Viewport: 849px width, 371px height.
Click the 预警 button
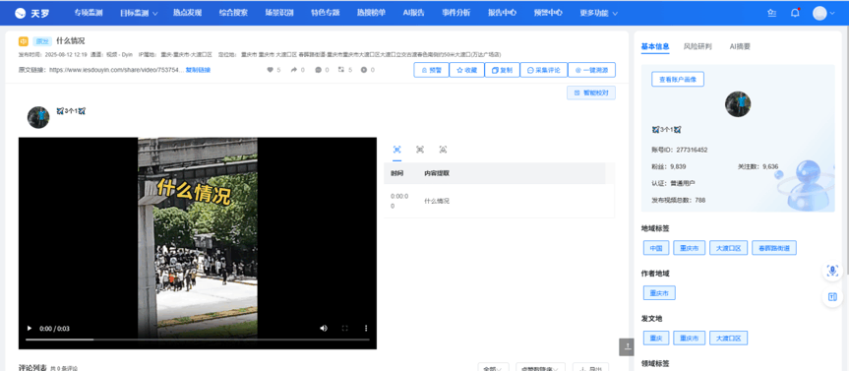[431, 70]
